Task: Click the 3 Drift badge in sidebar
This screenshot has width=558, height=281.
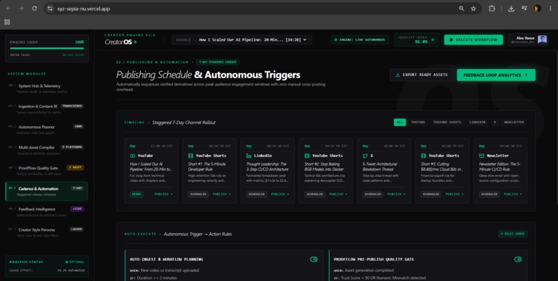Action: (x=75, y=167)
